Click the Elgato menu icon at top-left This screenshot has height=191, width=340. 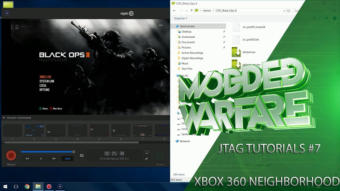tap(7, 13)
